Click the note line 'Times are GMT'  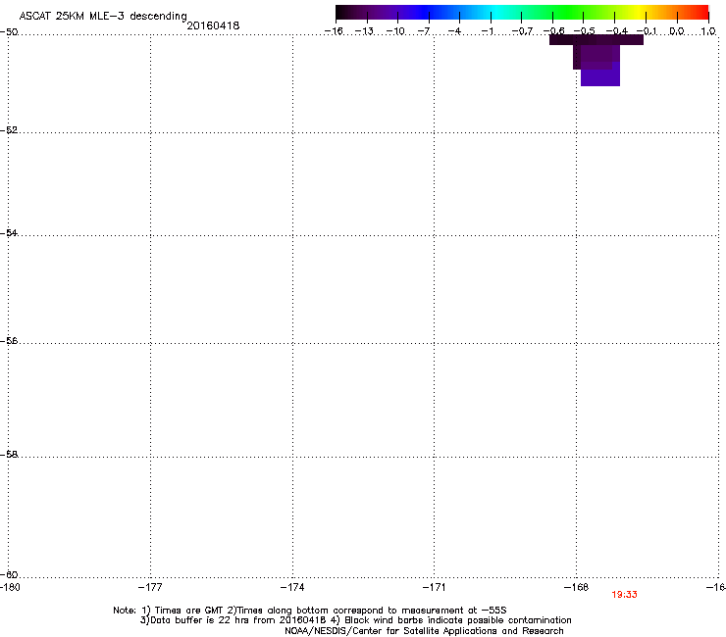tap(310, 611)
